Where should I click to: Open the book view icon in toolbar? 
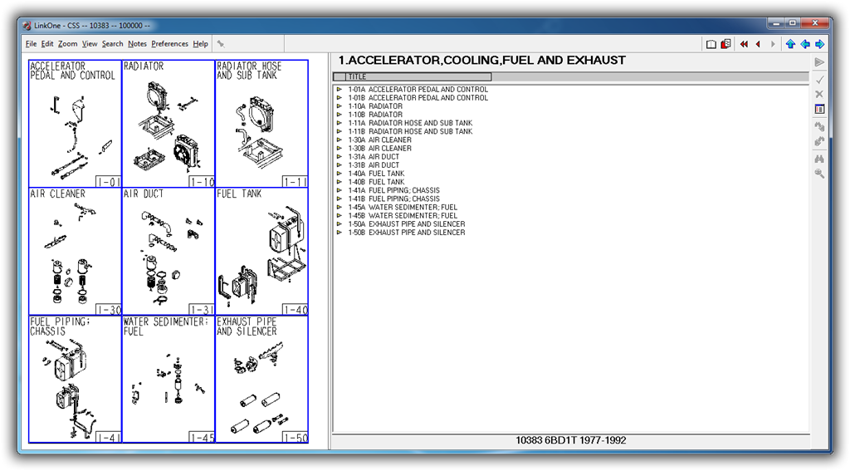(711, 45)
